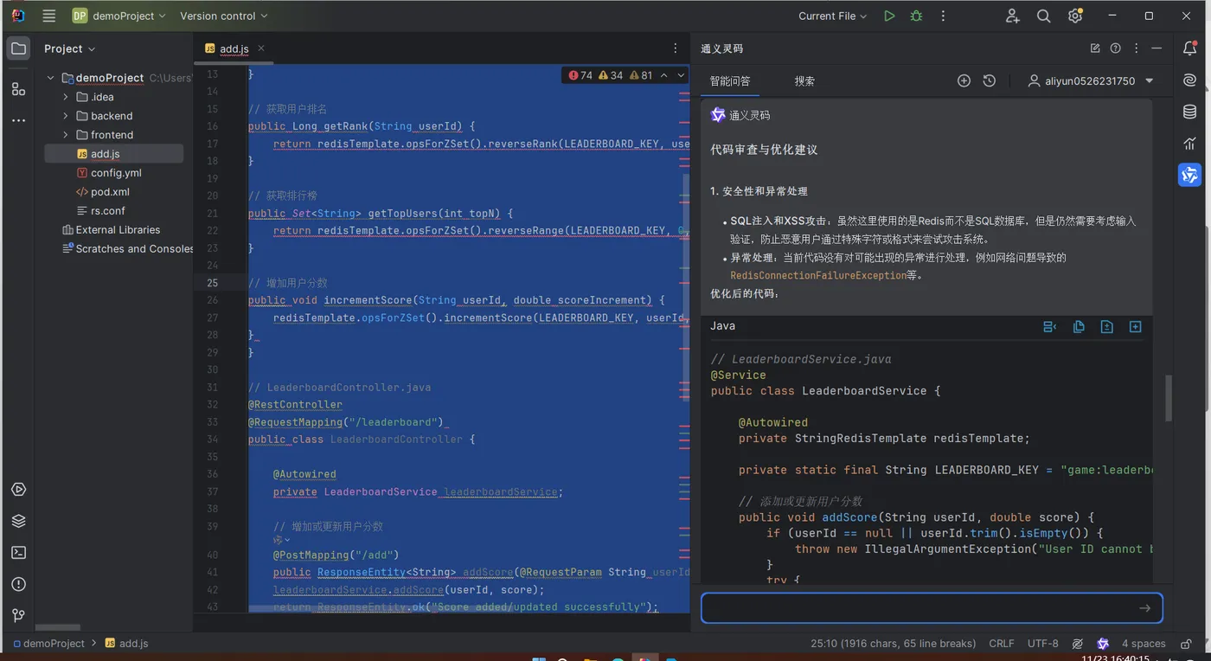
Task: Open the Project view dropdown header
Action: [x=70, y=48]
